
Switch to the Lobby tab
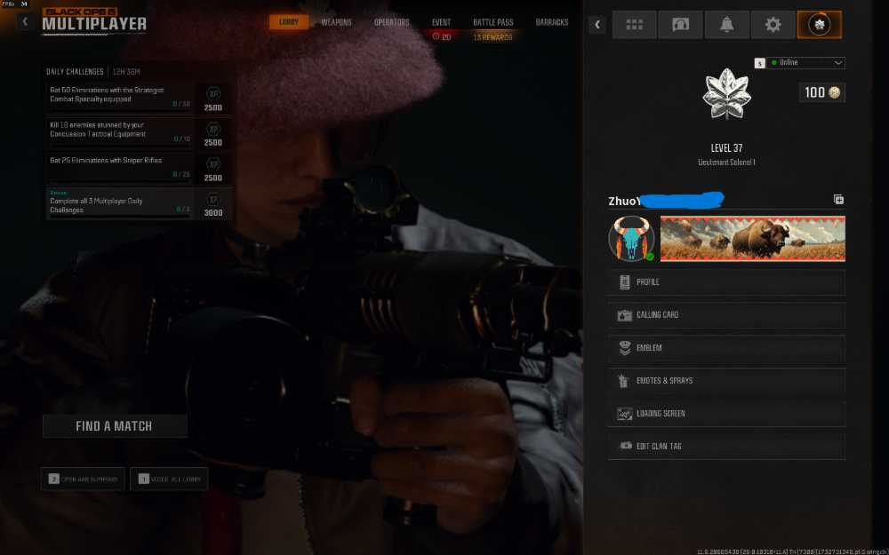[289, 22]
